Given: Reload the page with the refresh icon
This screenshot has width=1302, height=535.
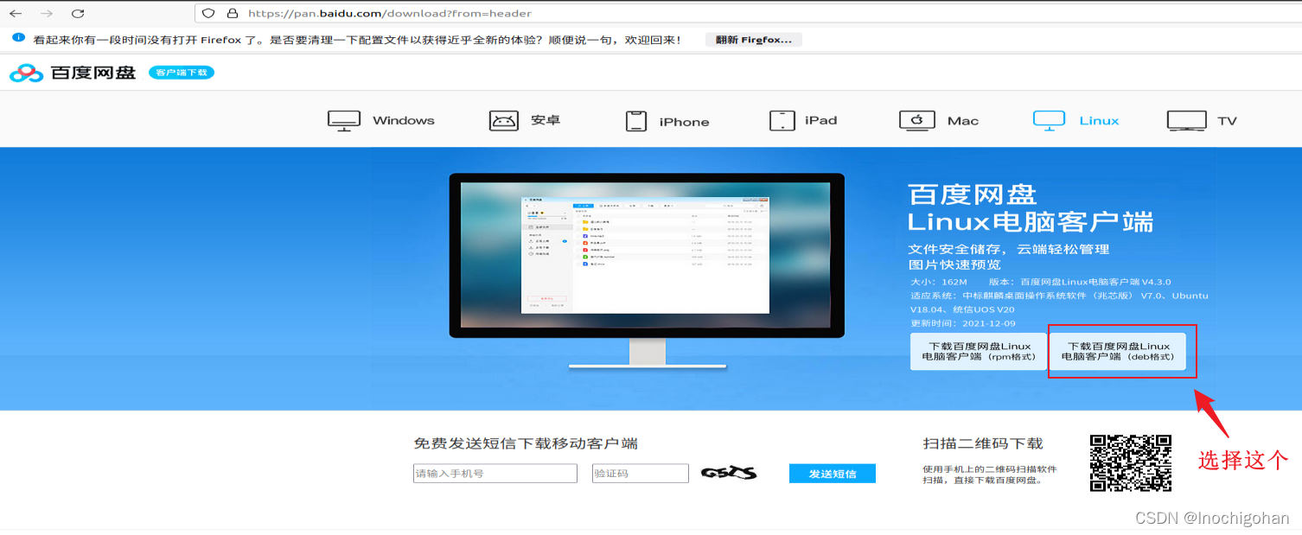Looking at the screenshot, I should click(x=78, y=13).
